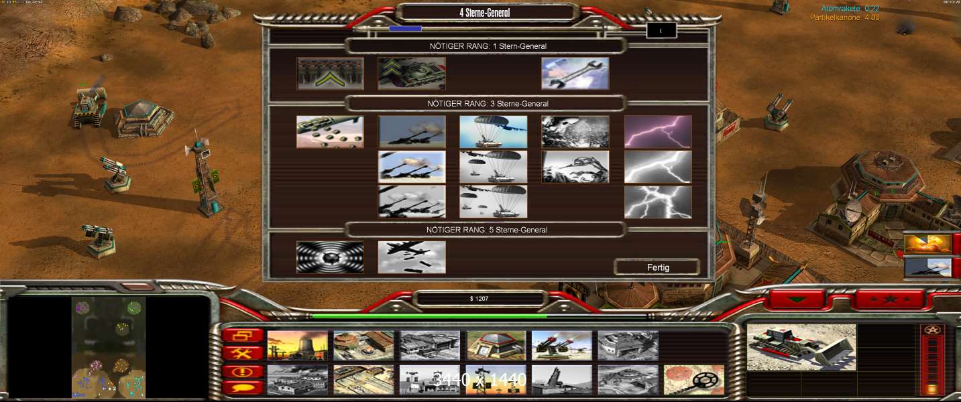
Task: Select the speaker tower on the battlefield
Action: pos(206,176)
